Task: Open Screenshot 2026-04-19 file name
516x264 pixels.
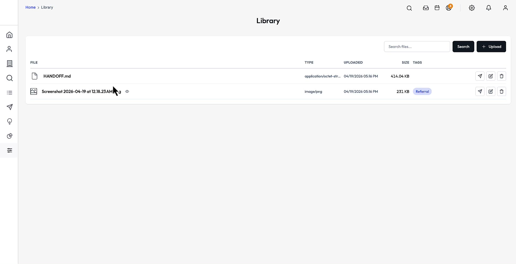Action: coord(81,91)
